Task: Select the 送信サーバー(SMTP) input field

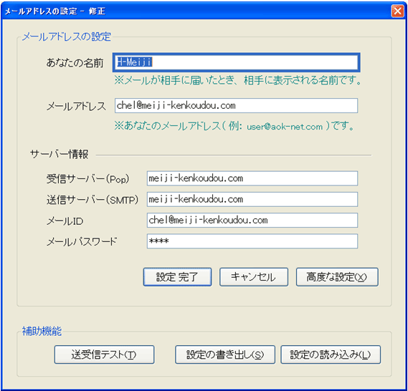Action: (252, 200)
